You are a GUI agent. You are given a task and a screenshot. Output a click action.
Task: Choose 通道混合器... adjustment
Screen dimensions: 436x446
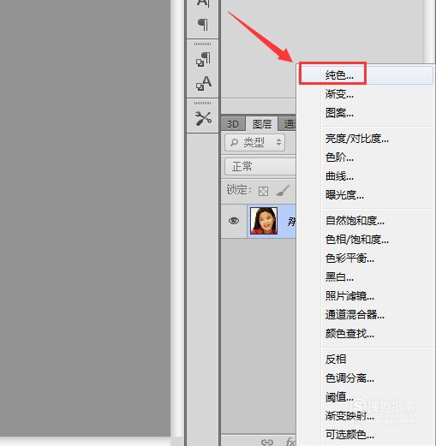coord(366,315)
